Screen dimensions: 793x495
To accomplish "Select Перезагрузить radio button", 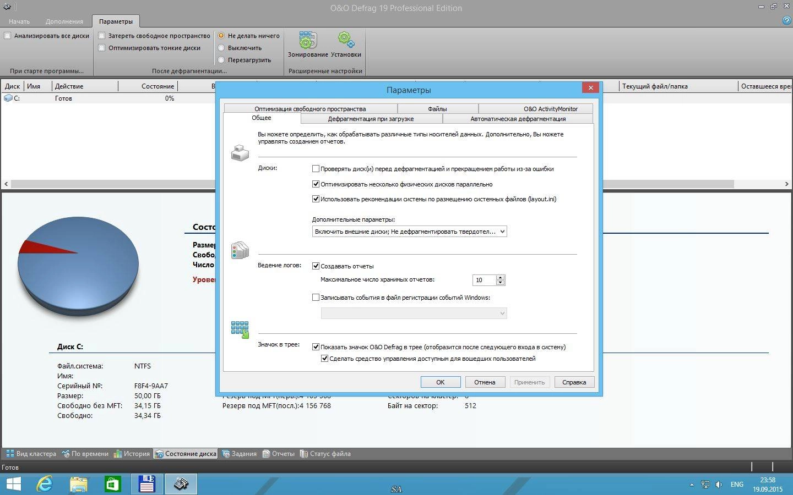I will 221,60.
